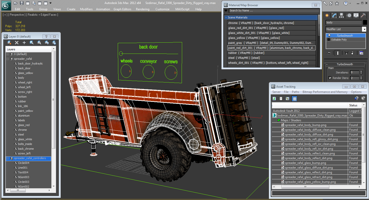Open the Rendering menu

[143, 9]
